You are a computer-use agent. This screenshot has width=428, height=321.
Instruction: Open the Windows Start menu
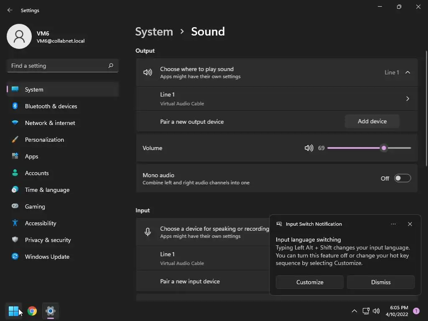[13, 311]
